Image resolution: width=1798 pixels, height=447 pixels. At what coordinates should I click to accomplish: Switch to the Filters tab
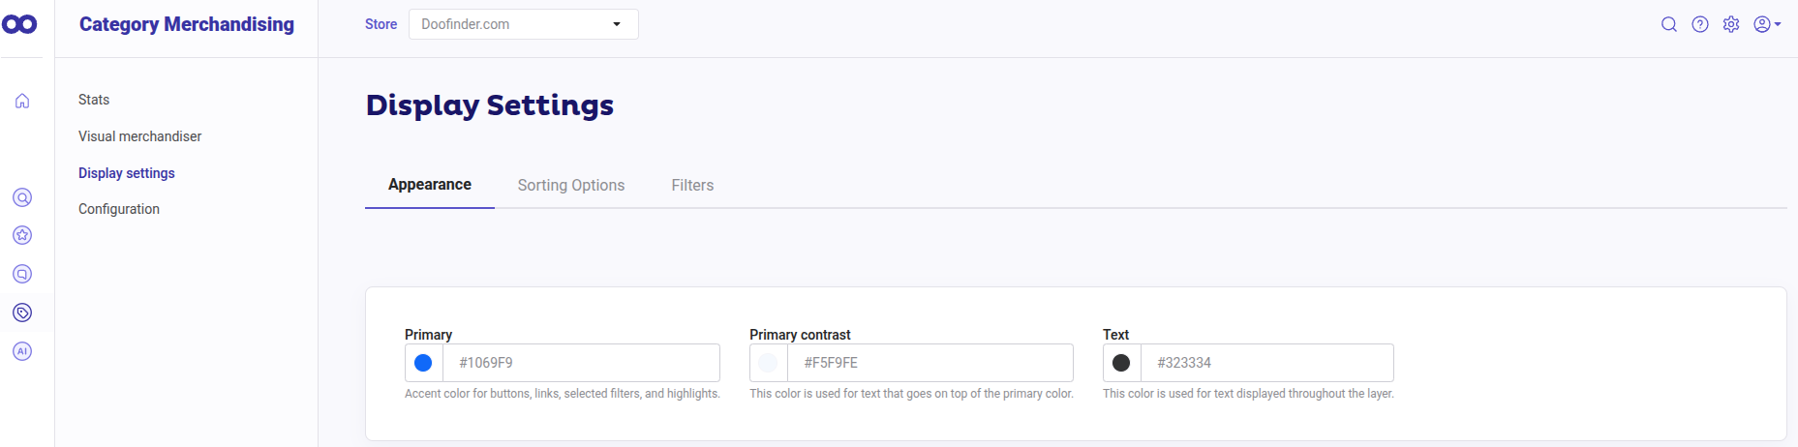[692, 185]
